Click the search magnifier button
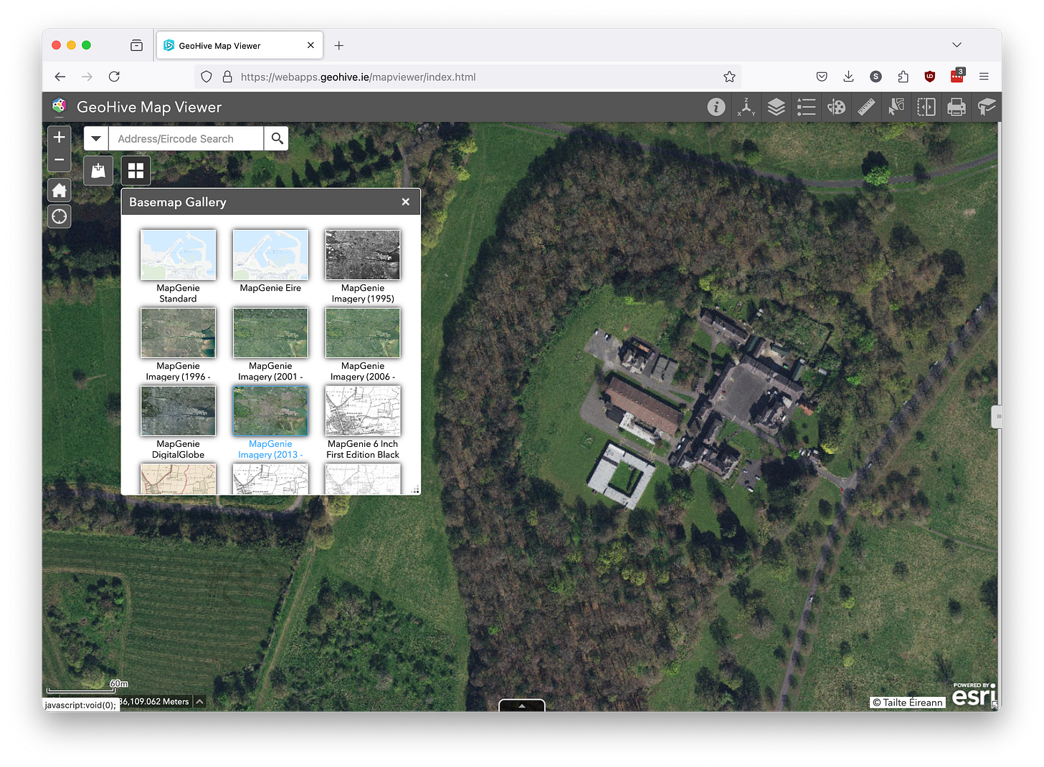The height and width of the screenshot is (767, 1044). 277,138
